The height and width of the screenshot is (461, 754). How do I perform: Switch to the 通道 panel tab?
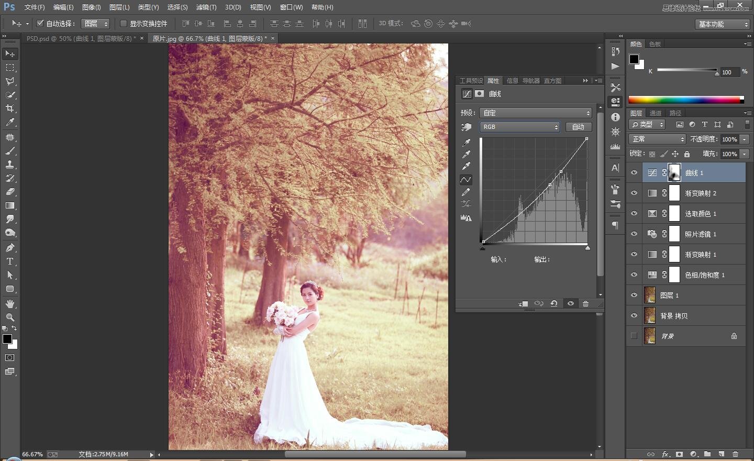point(655,113)
